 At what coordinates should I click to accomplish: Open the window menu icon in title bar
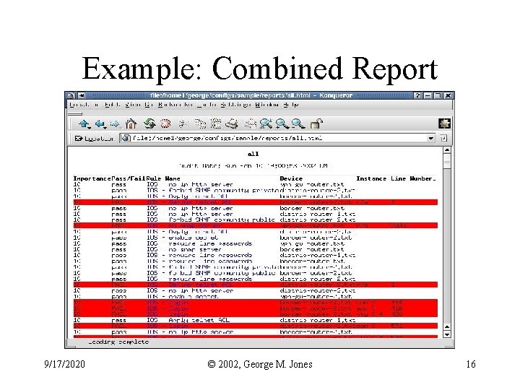click(71, 95)
